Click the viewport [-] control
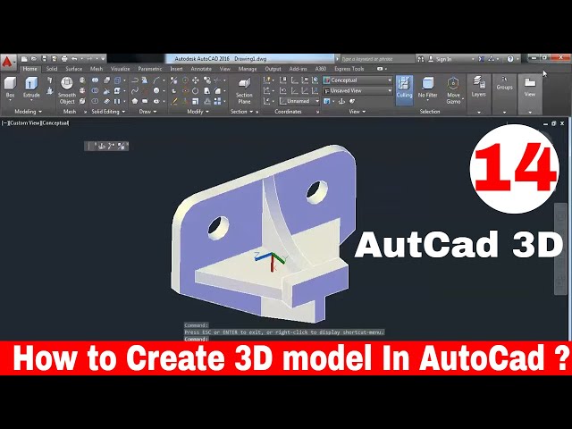 [4, 123]
